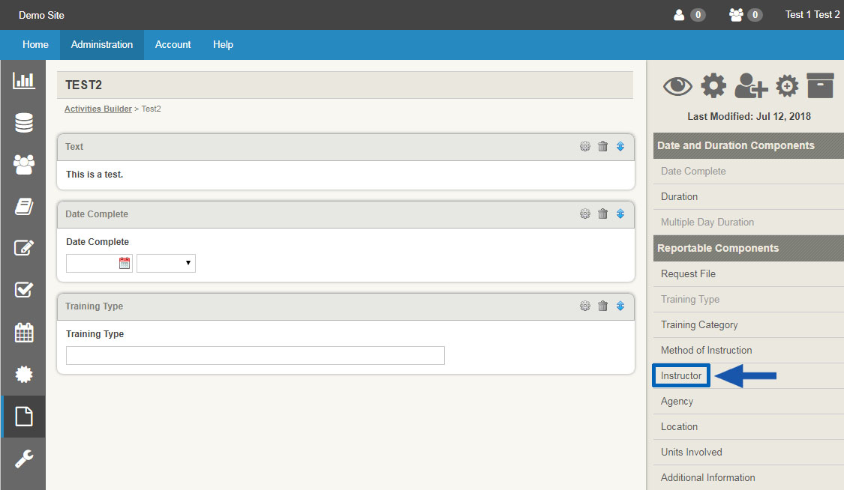Go to the Home menu
This screenshot has width=844, height=490.
coord(35,45)
